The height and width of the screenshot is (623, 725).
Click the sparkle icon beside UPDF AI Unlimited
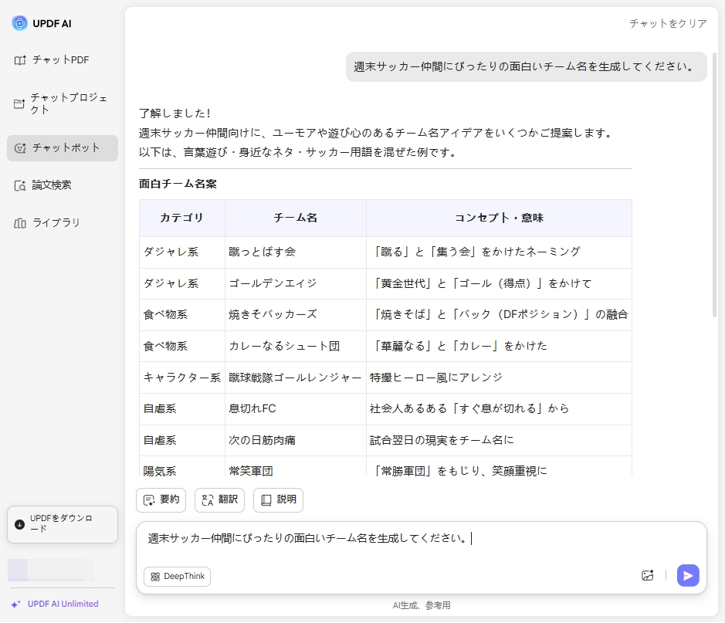pos(16,604)
